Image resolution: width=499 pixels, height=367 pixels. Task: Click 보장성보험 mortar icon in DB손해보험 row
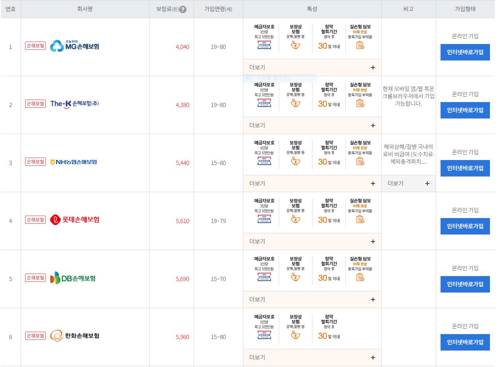pyautogui.click(x=295, y=277)
